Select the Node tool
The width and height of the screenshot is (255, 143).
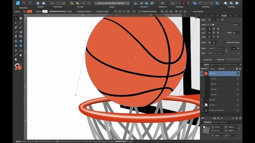pos(16,23)
